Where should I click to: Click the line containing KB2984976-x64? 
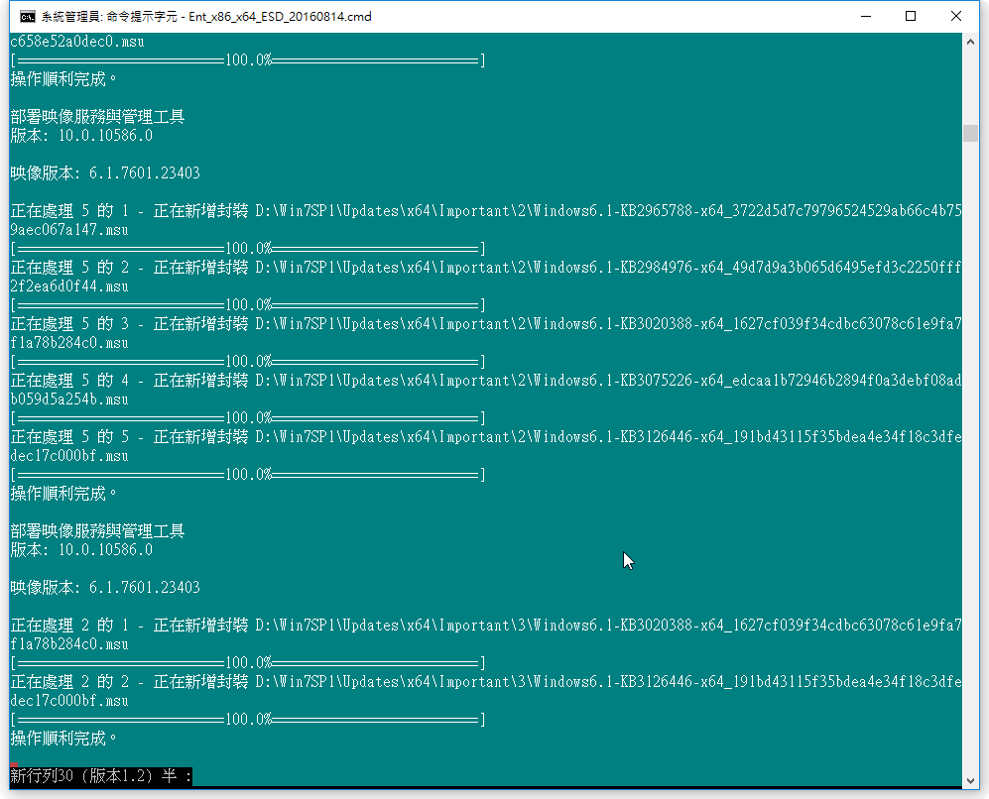coord(486,268)
